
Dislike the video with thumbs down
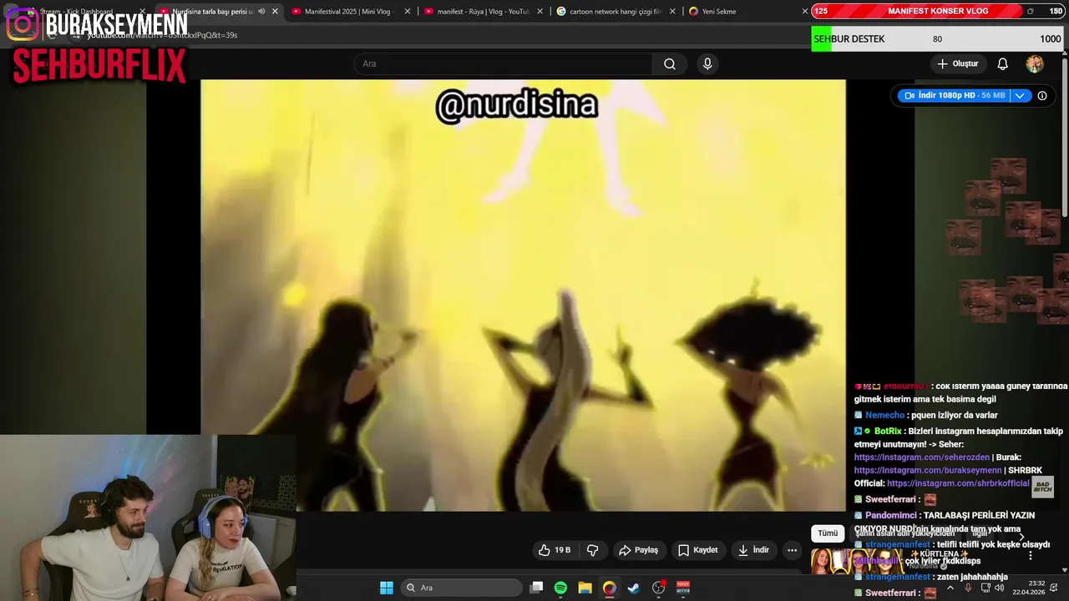pyautogui.click(x=593, y=550)
